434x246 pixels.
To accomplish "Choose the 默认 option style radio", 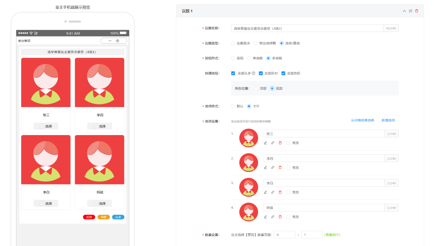I will 233,106.
